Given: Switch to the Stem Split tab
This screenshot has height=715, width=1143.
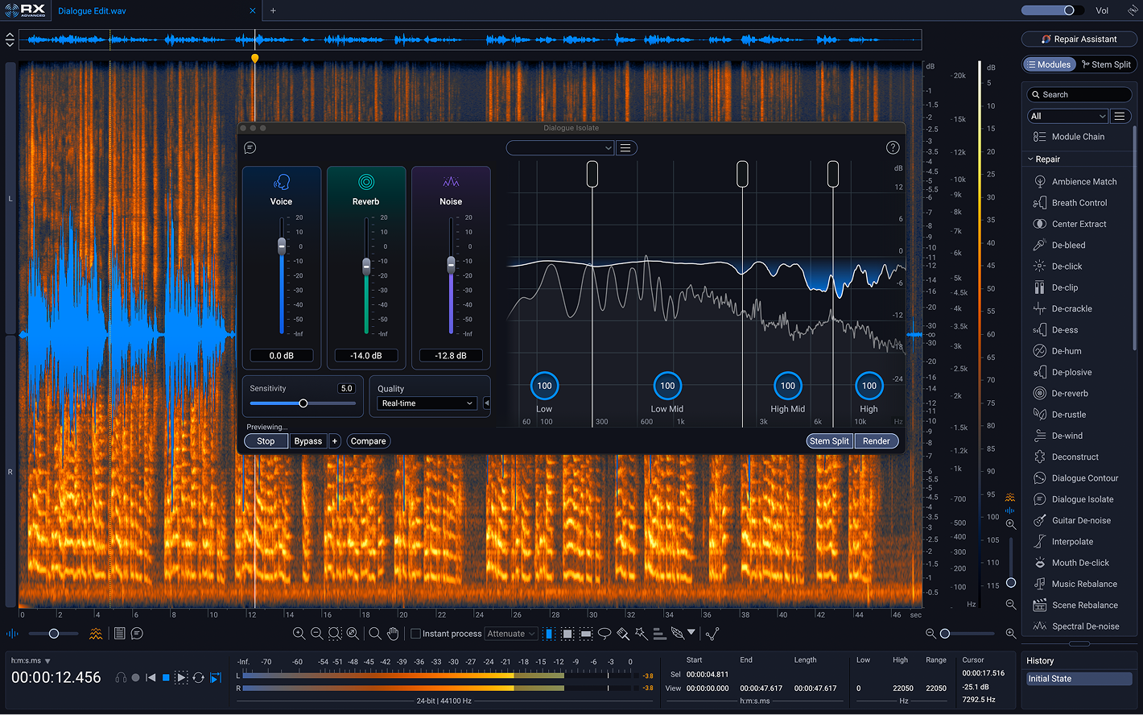Looking at the screenshot, I should [x=1106, y=64].
